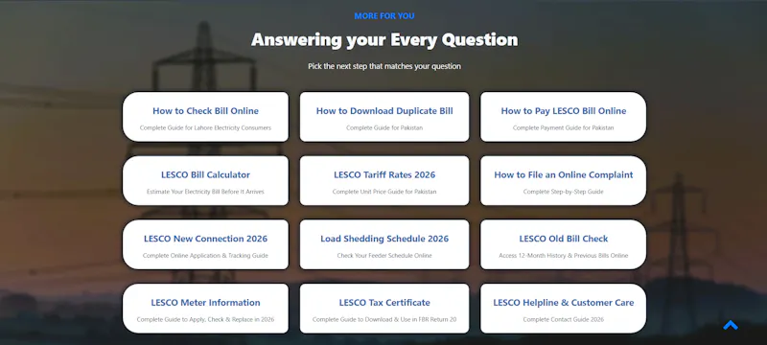Image resolution: width=767 pixels, height=345 pixels.
Task: Select the LESCO Old Bill Check card
Action: coord(563,244)
